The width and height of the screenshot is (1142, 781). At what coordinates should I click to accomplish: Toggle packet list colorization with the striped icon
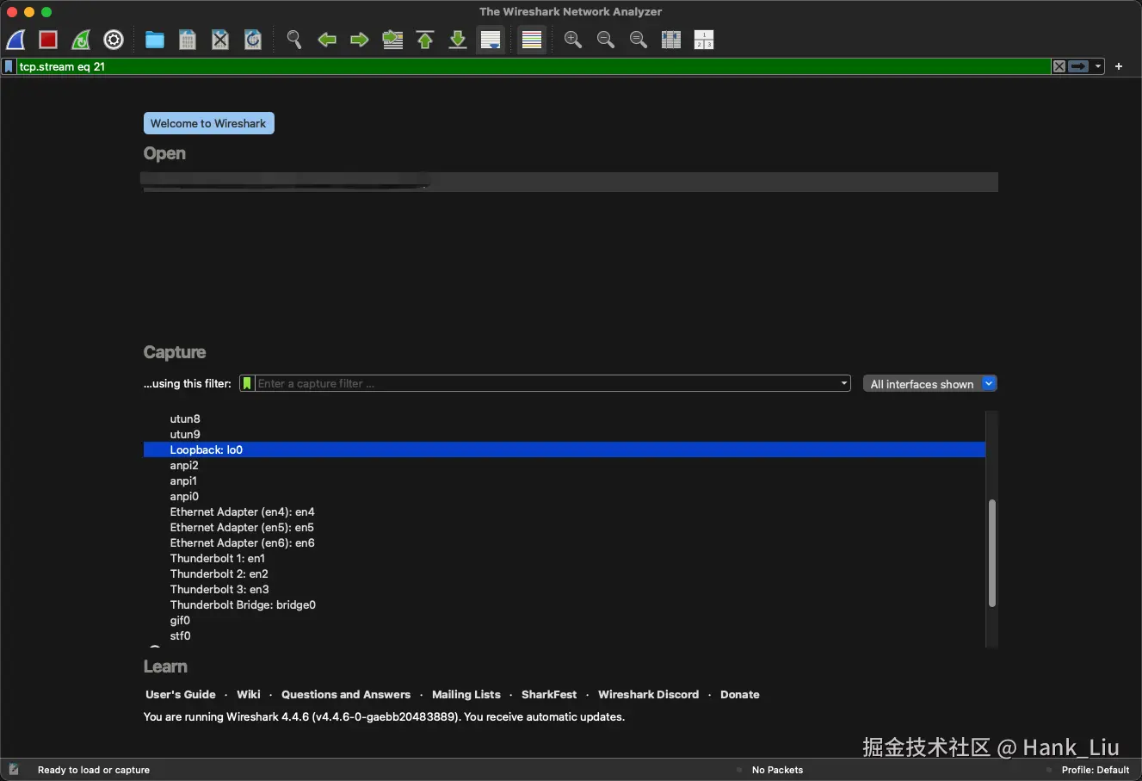[x=532, y=40]
